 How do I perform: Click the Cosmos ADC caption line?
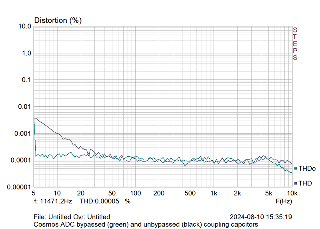(x=146, y=224)
